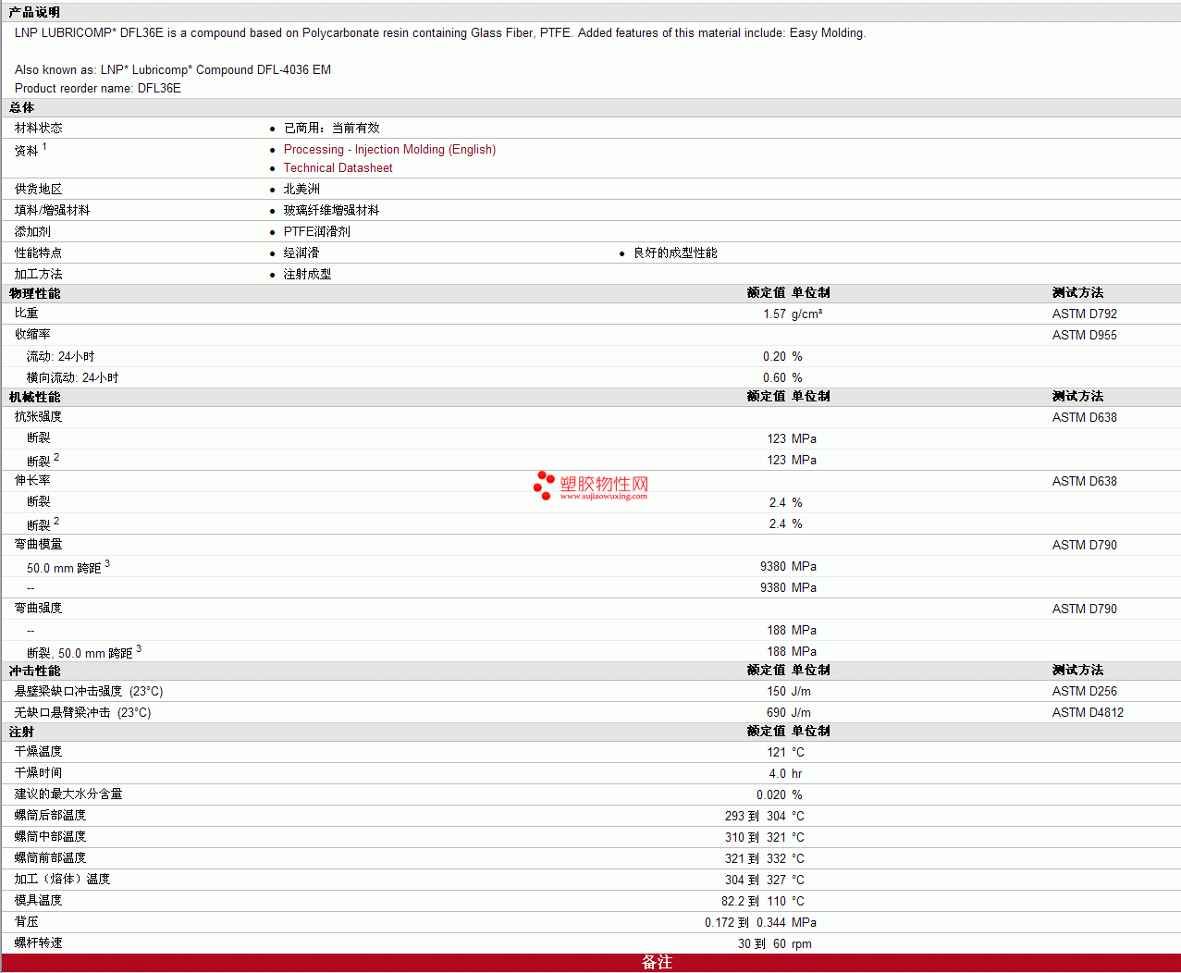Open the Technical Datasheet link
This screenshot has width=1181, height=973.
(338, 168)
